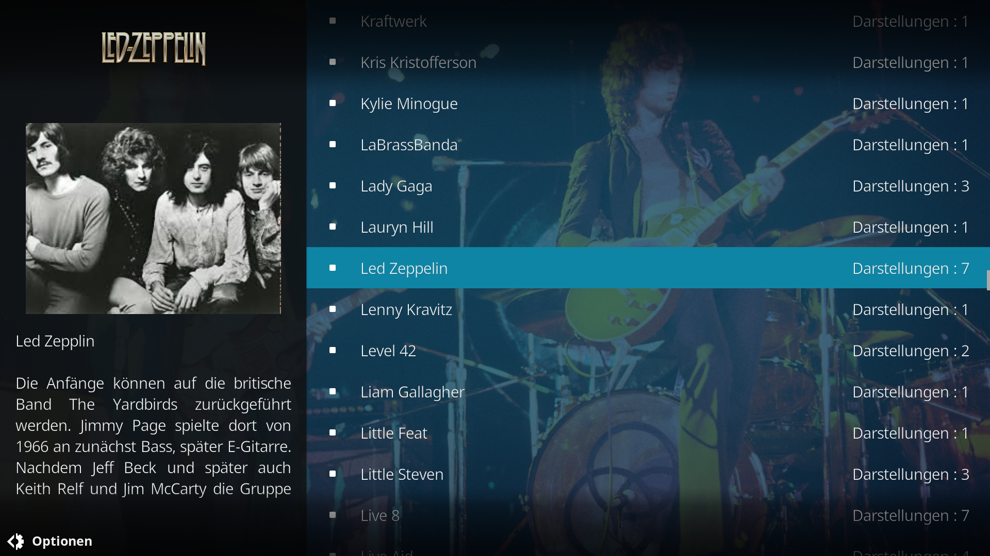
Task: Select Led Zeppelin in the artist list
Action: 647,268
